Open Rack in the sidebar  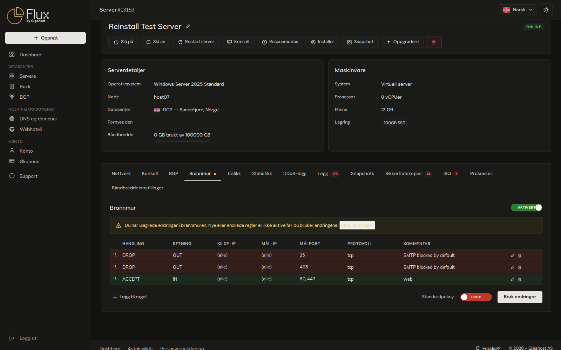[46, 86]
